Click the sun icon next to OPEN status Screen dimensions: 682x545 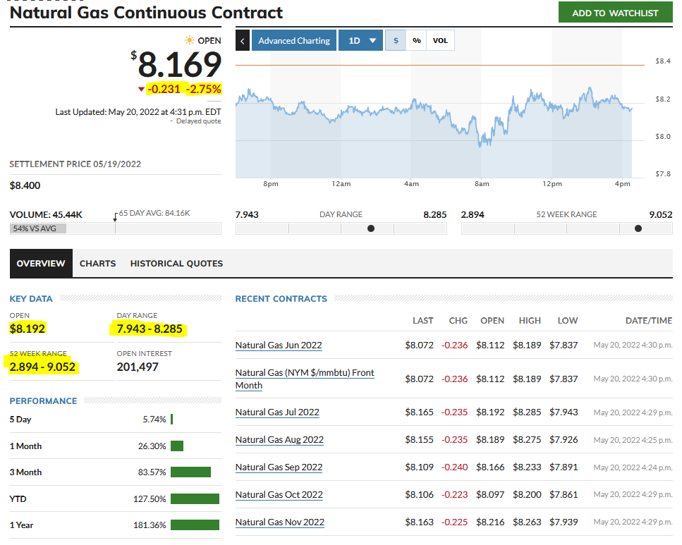190,40
